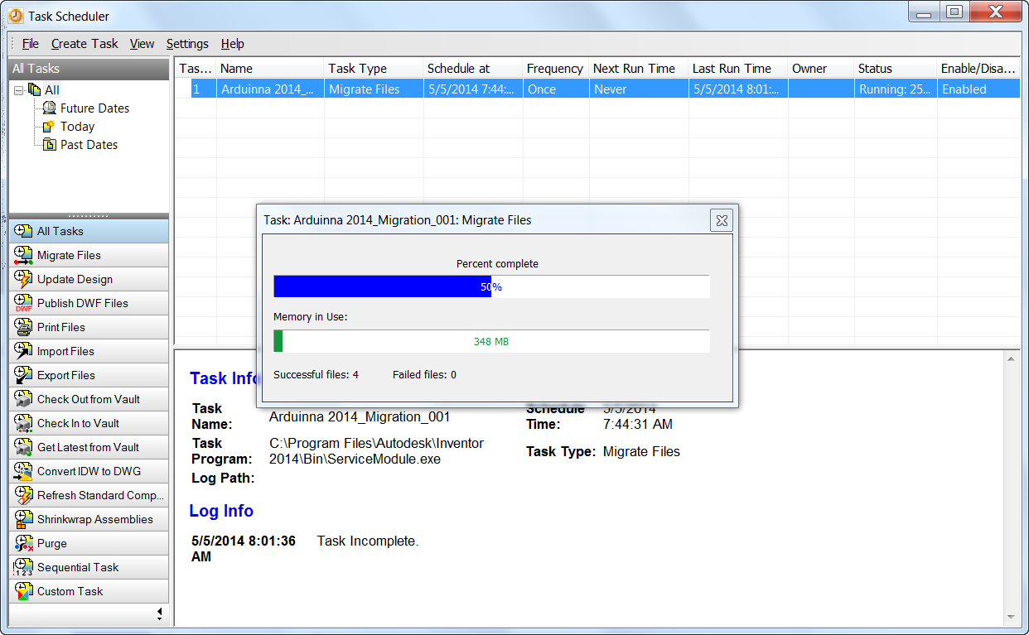Sort by the Name column header
The height and width of the screenshot is (635, 1029).
point(270,69)
